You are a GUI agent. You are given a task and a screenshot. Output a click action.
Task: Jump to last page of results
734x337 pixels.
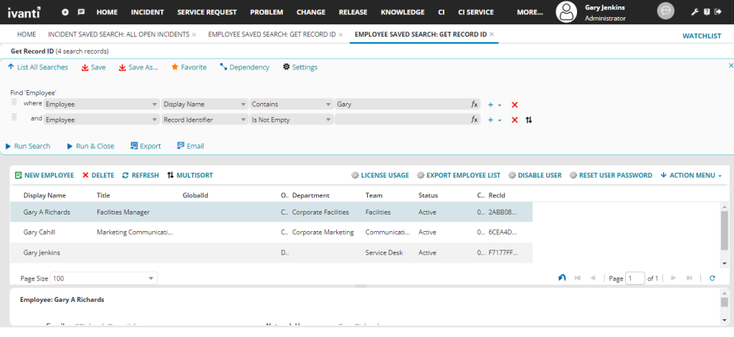point(689,278)
